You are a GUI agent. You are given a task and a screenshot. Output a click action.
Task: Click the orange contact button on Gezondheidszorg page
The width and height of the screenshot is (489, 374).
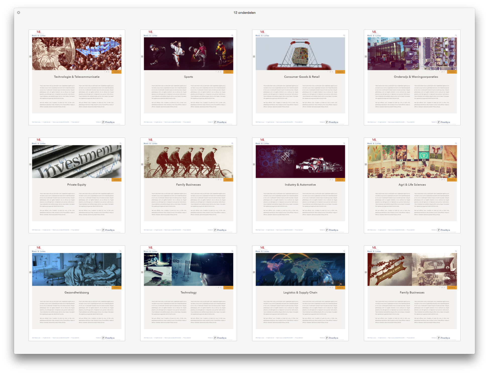116,287
